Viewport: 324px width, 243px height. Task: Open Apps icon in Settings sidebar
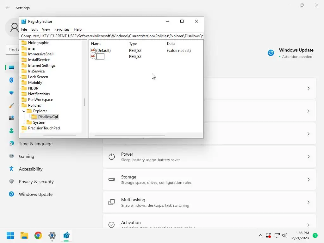11,118
